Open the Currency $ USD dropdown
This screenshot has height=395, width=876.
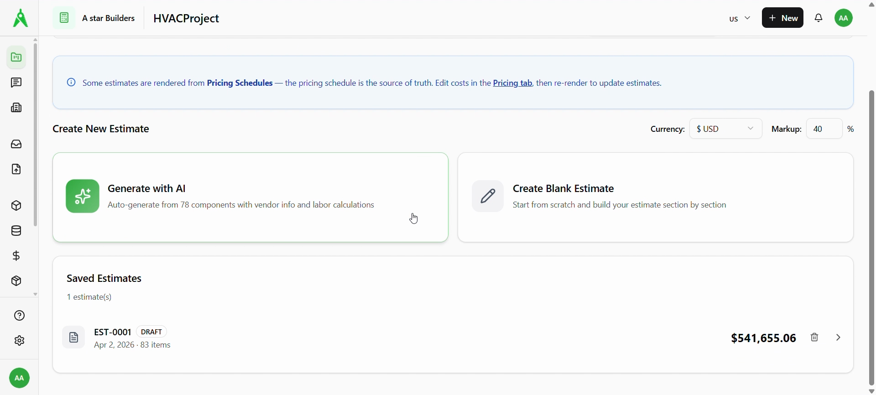click(x=725, y=129)
